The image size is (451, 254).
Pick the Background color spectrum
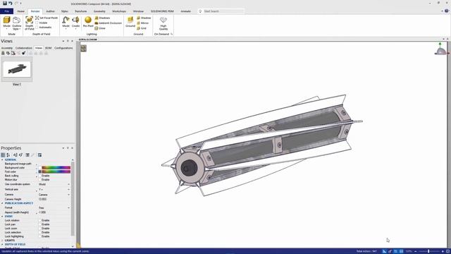coord(56,168)
